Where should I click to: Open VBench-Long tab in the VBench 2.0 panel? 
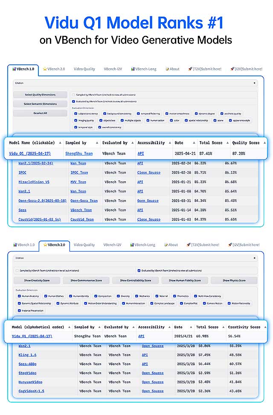click(143, 245)
